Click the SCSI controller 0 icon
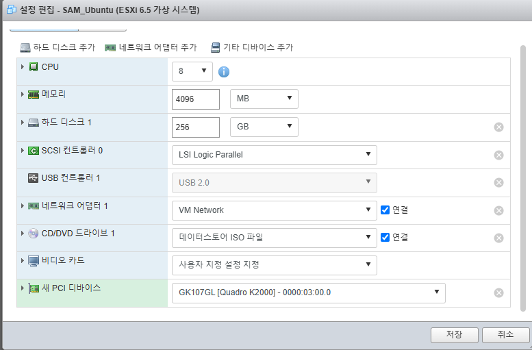The height and width of the screenshot is (350, 532). click(x=34, y=151)
